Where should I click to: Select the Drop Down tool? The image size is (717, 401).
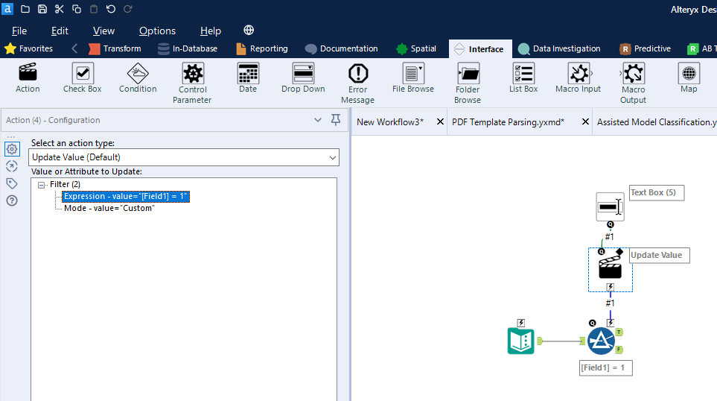tap(303, 78)
